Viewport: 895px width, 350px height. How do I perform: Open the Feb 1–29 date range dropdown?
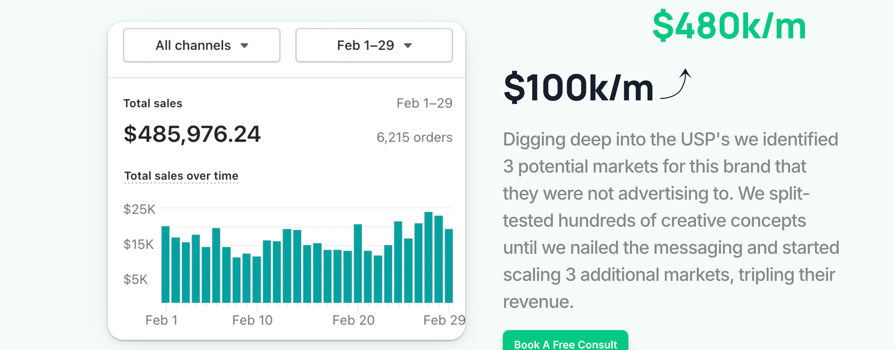pyautogui.click(x=374, y=45)
